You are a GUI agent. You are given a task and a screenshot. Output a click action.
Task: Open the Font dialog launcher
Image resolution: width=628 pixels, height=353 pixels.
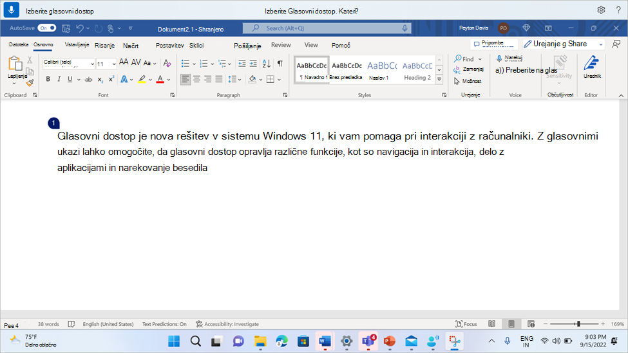coord(172,95)
